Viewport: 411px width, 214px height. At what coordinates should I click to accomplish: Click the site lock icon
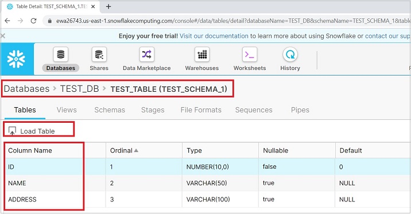(x=49, y=21)
